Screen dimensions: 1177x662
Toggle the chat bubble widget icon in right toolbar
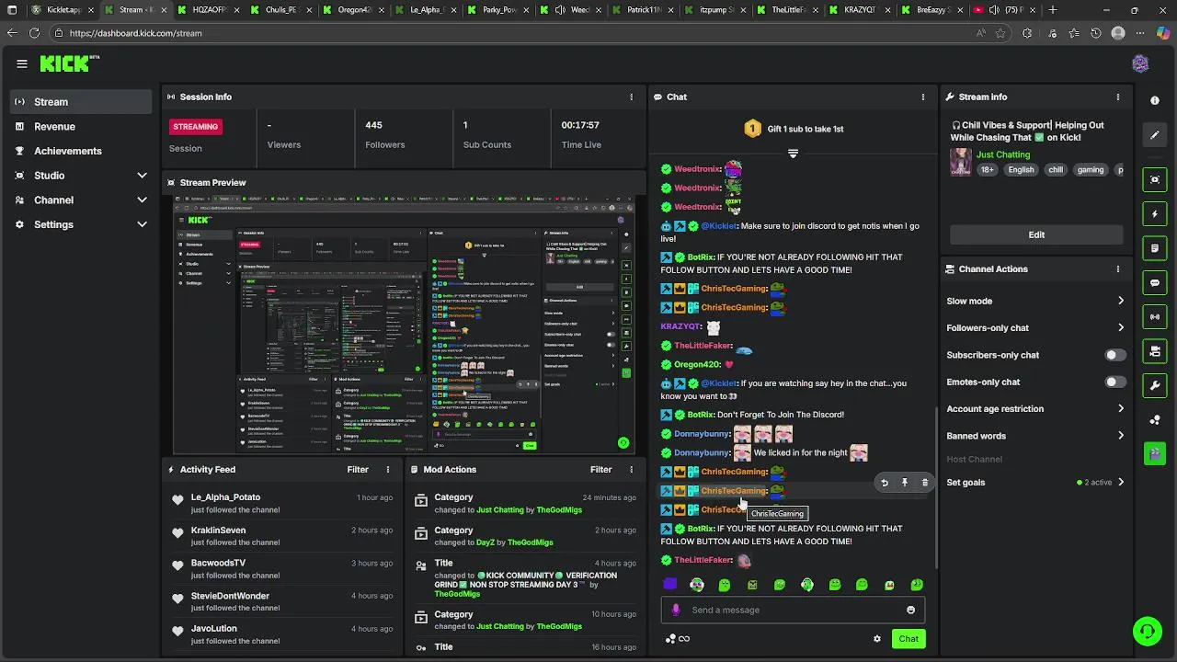point(1155,283)
